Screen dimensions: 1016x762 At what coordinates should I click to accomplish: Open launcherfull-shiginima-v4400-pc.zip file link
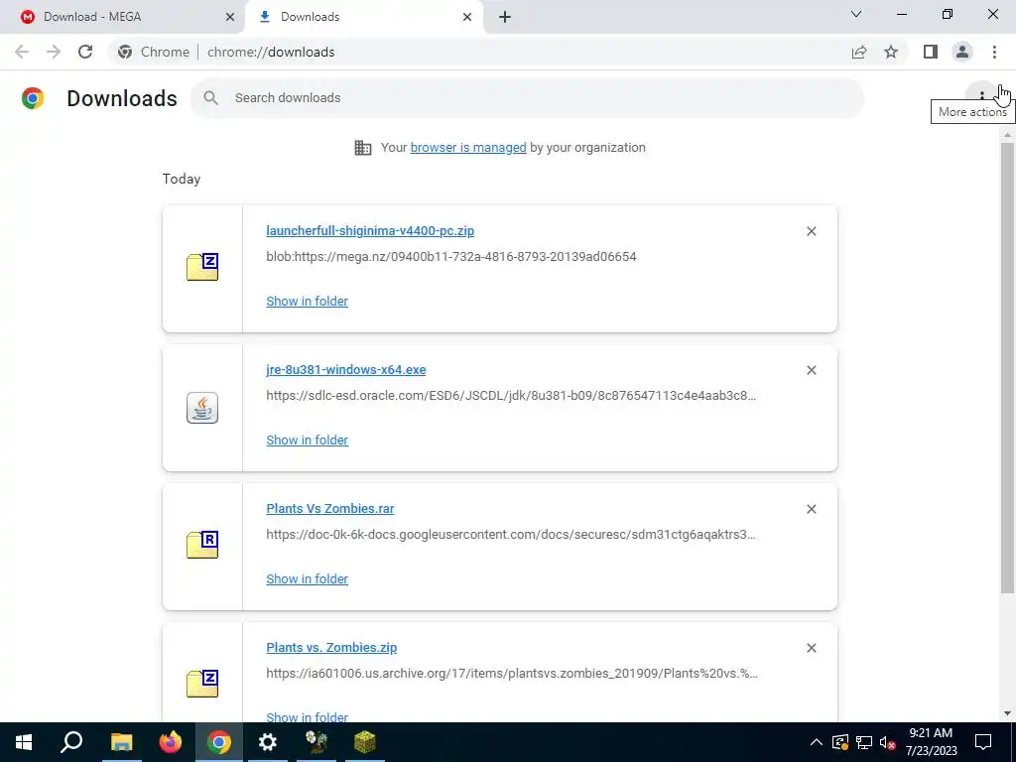click(x=370, y=230)
